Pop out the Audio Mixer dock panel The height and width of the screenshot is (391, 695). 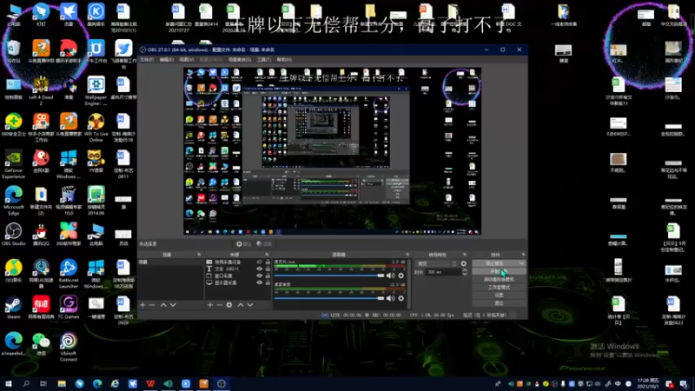pos(407,255)
